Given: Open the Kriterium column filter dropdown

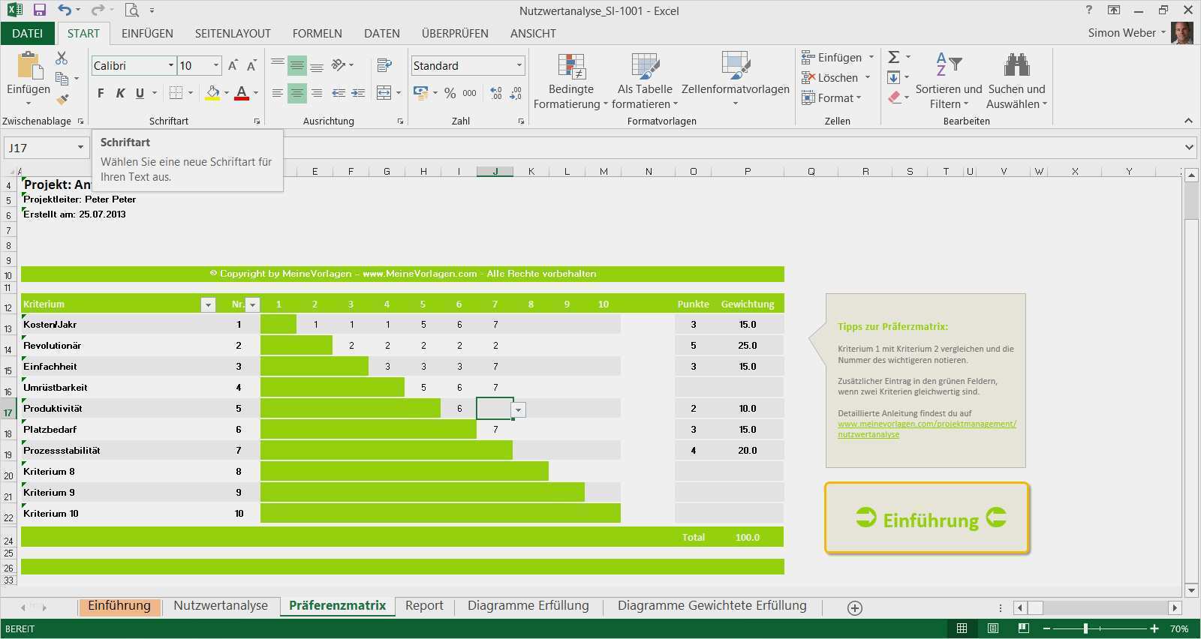Looking at the screenshot, I should click(208, 304).
